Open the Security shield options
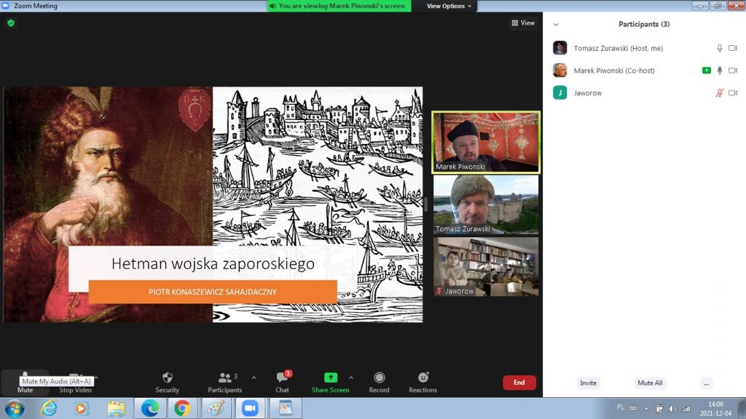This screenshot has height=419, width=746. tap(167, 382)
